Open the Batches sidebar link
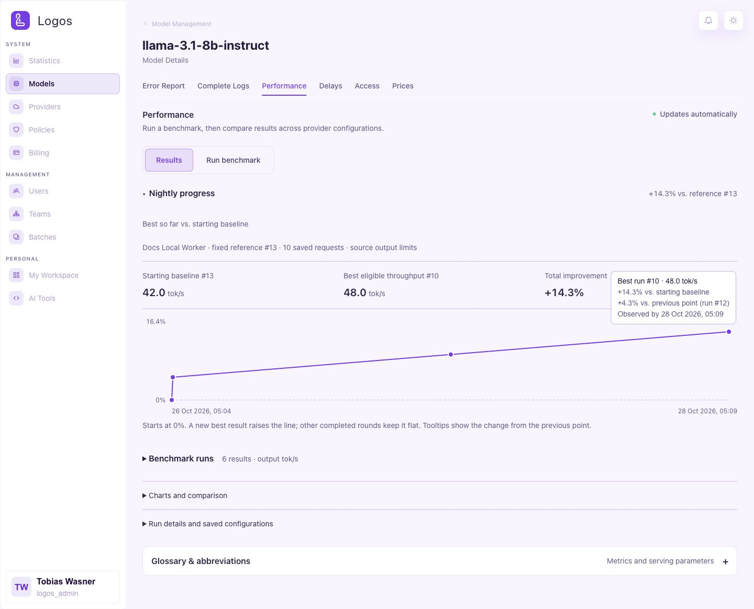 click(63, 237)
